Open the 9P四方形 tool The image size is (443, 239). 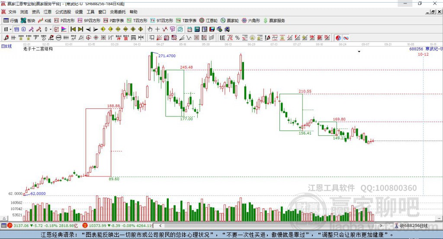pos(89,21)
